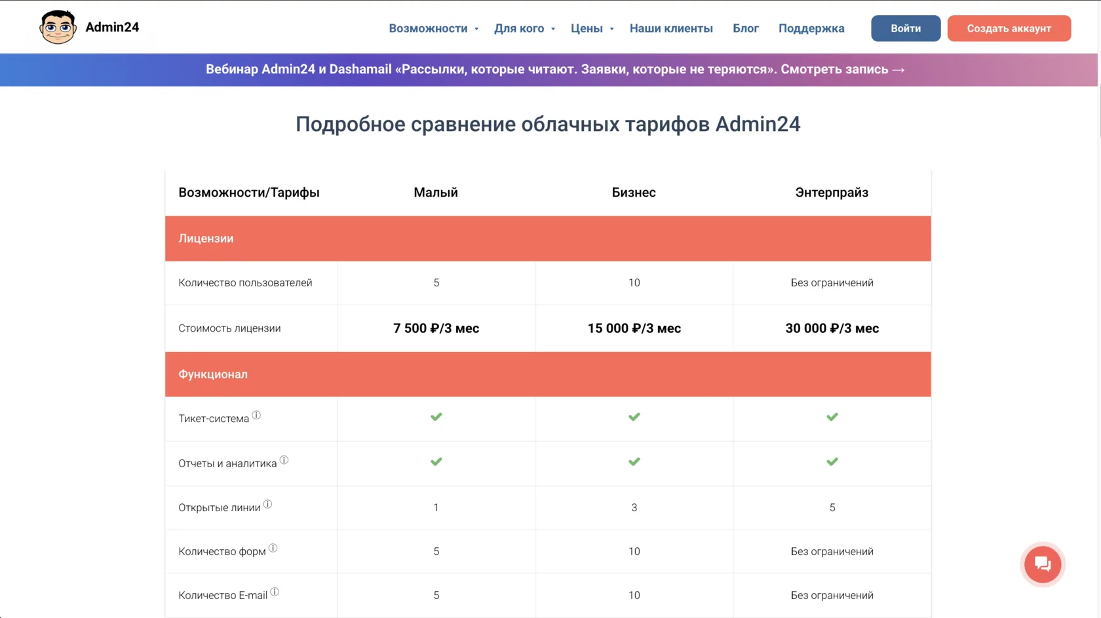1101x618 pixels.
Task: Click the Бизнес tariff column header
Action: 634,193
